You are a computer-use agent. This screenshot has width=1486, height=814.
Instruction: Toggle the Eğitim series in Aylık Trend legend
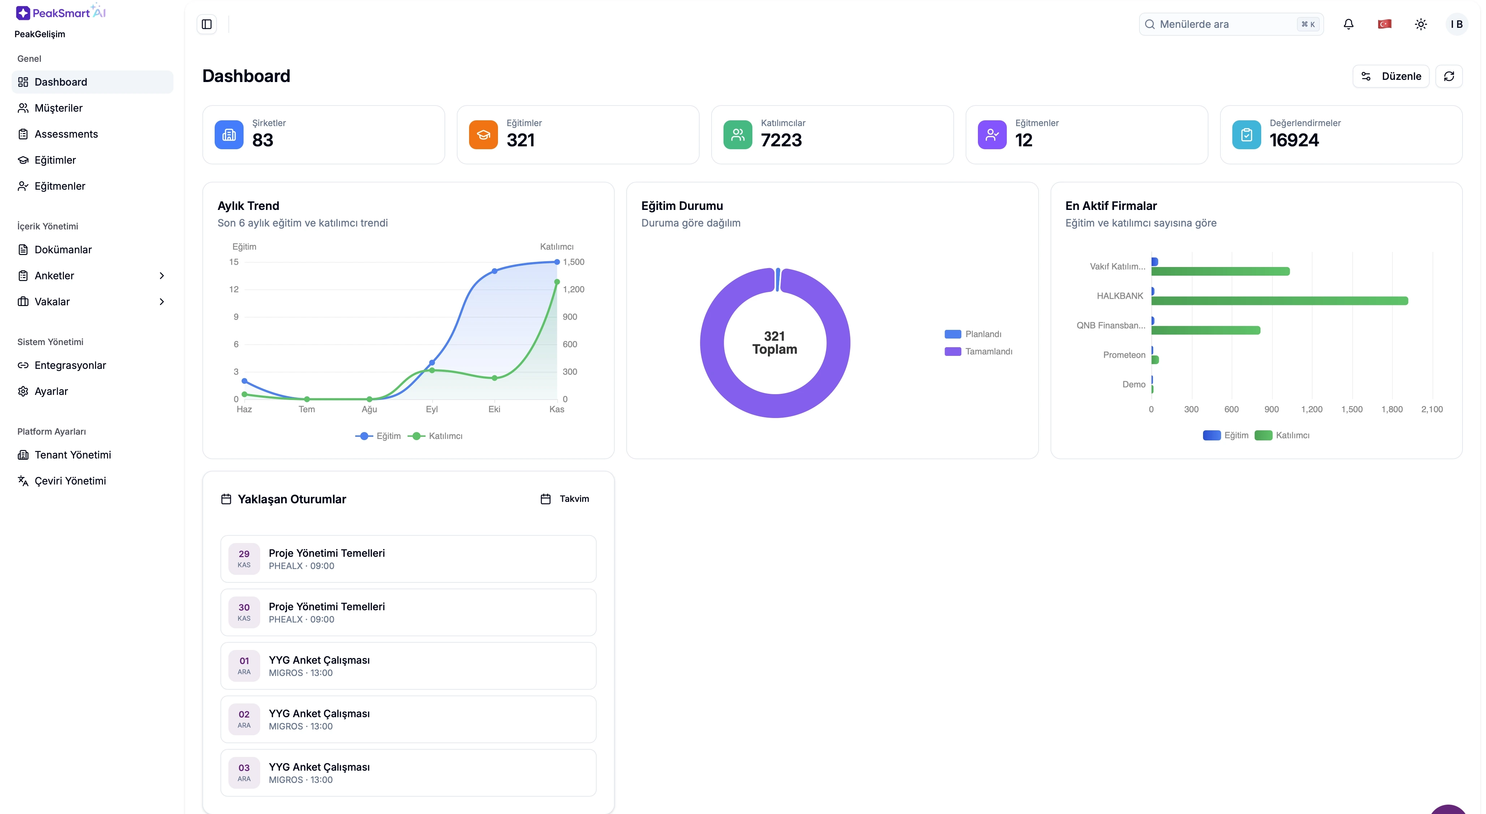coord(378,436)
